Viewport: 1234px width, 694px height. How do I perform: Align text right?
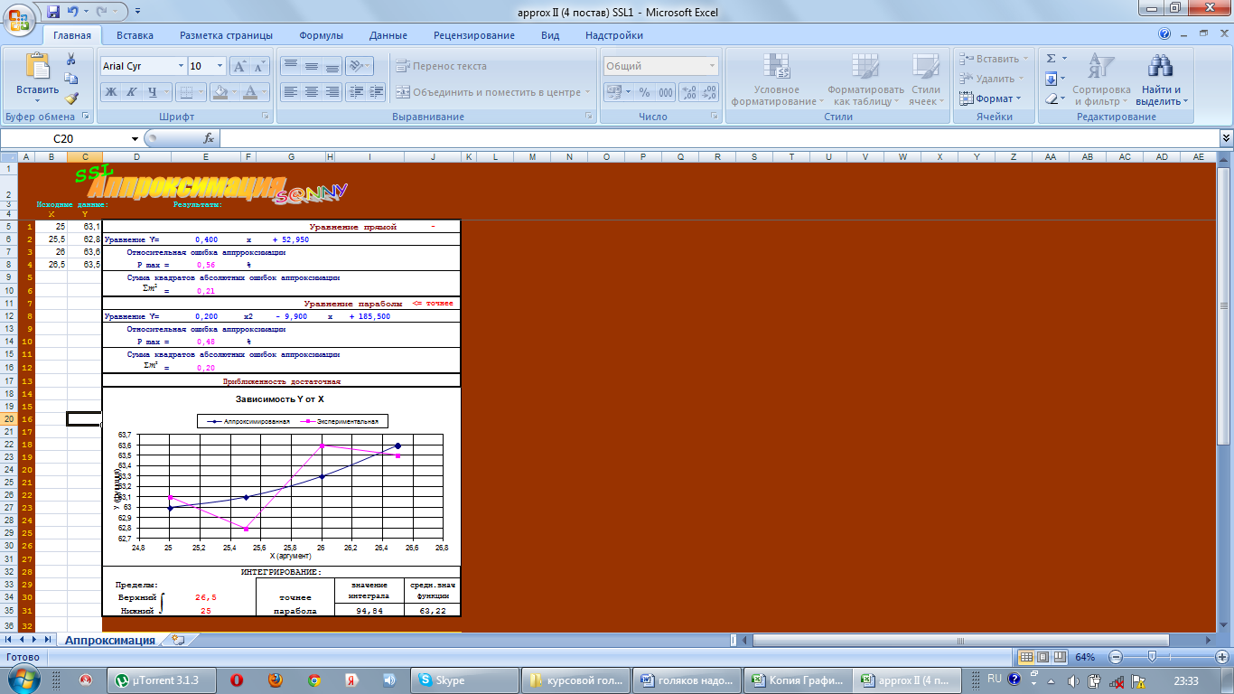click(332, 91)
